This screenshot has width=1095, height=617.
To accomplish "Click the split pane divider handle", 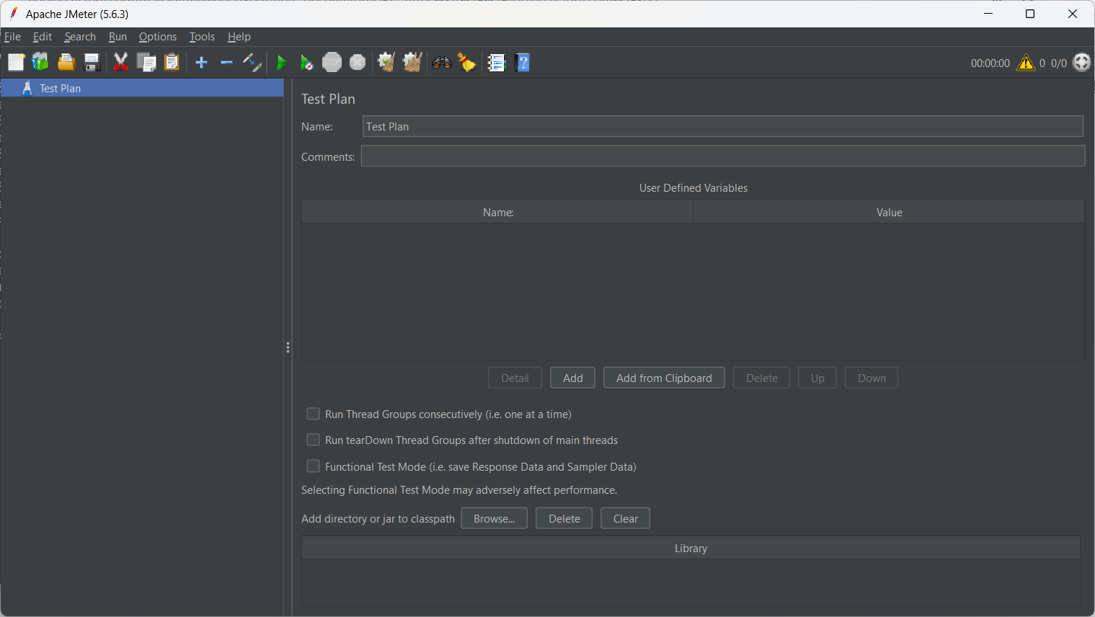I will click(x=288, y=347).
